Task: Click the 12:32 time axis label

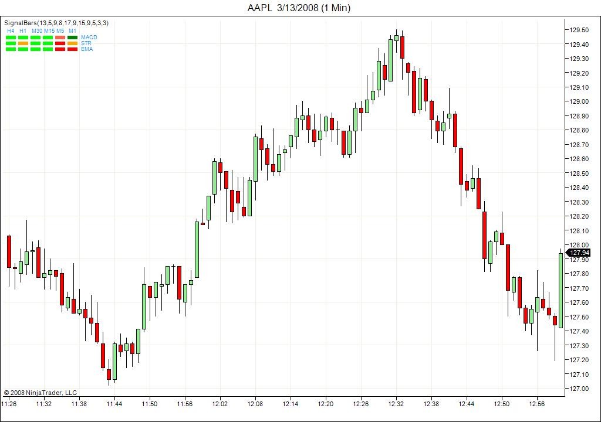Action: tap(396, 404)
